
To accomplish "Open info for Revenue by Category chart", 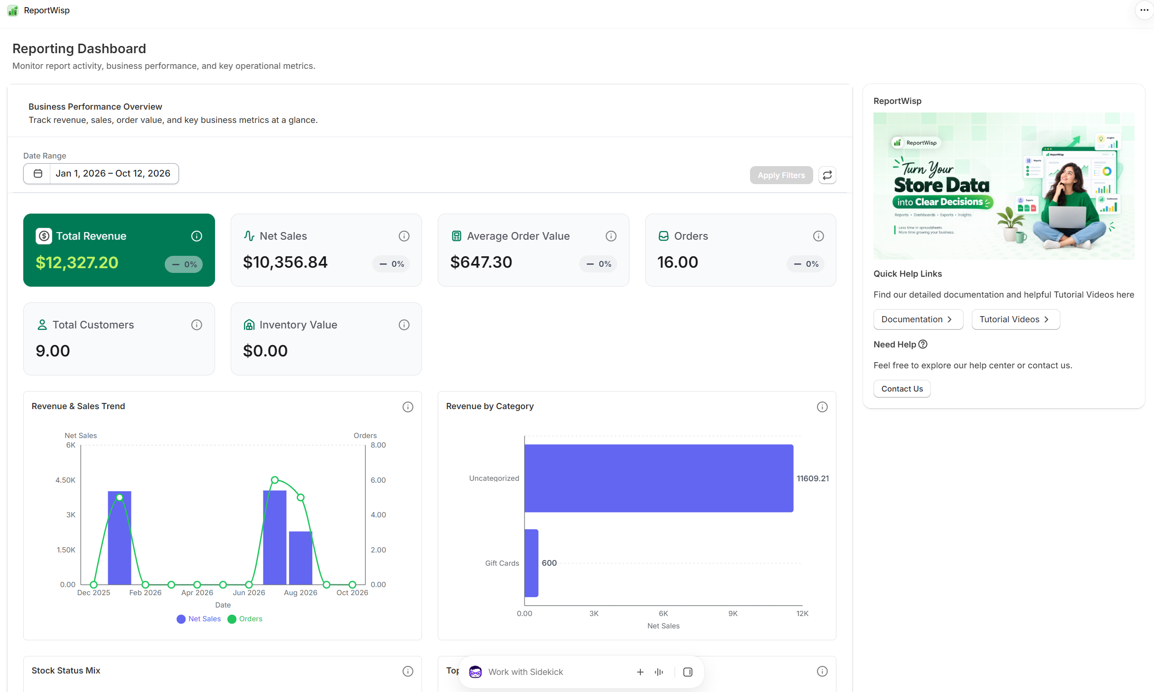I will click(x=822, y=407).
